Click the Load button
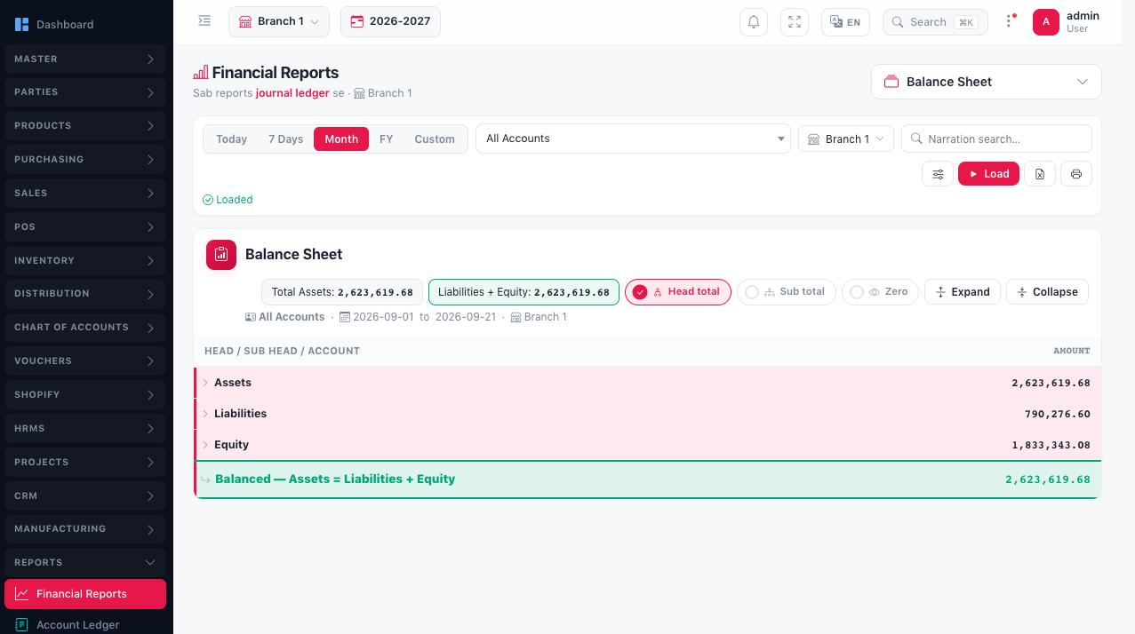1135x634 pixels. (x=988, y=174)
